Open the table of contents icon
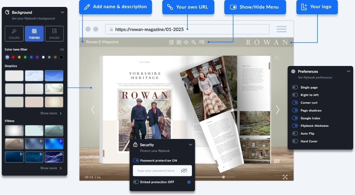The image size is (355, 195). pos(171,42)
